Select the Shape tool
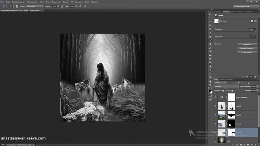The height and width of the screenshot is (146, 260). [x=210, y=77]
